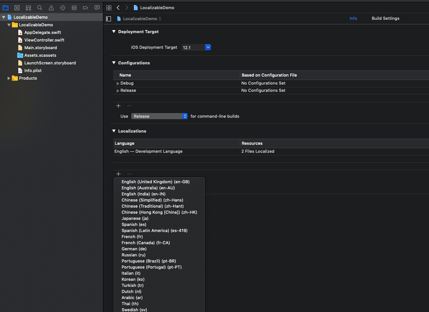Open the Debug navigator icon
This screenshot has height=312, width=429.
tap(74, 8)
